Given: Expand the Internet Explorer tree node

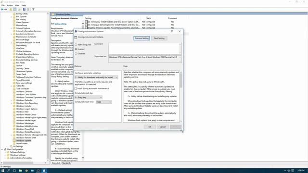Looking at the screenshot, I should (11, 28).
